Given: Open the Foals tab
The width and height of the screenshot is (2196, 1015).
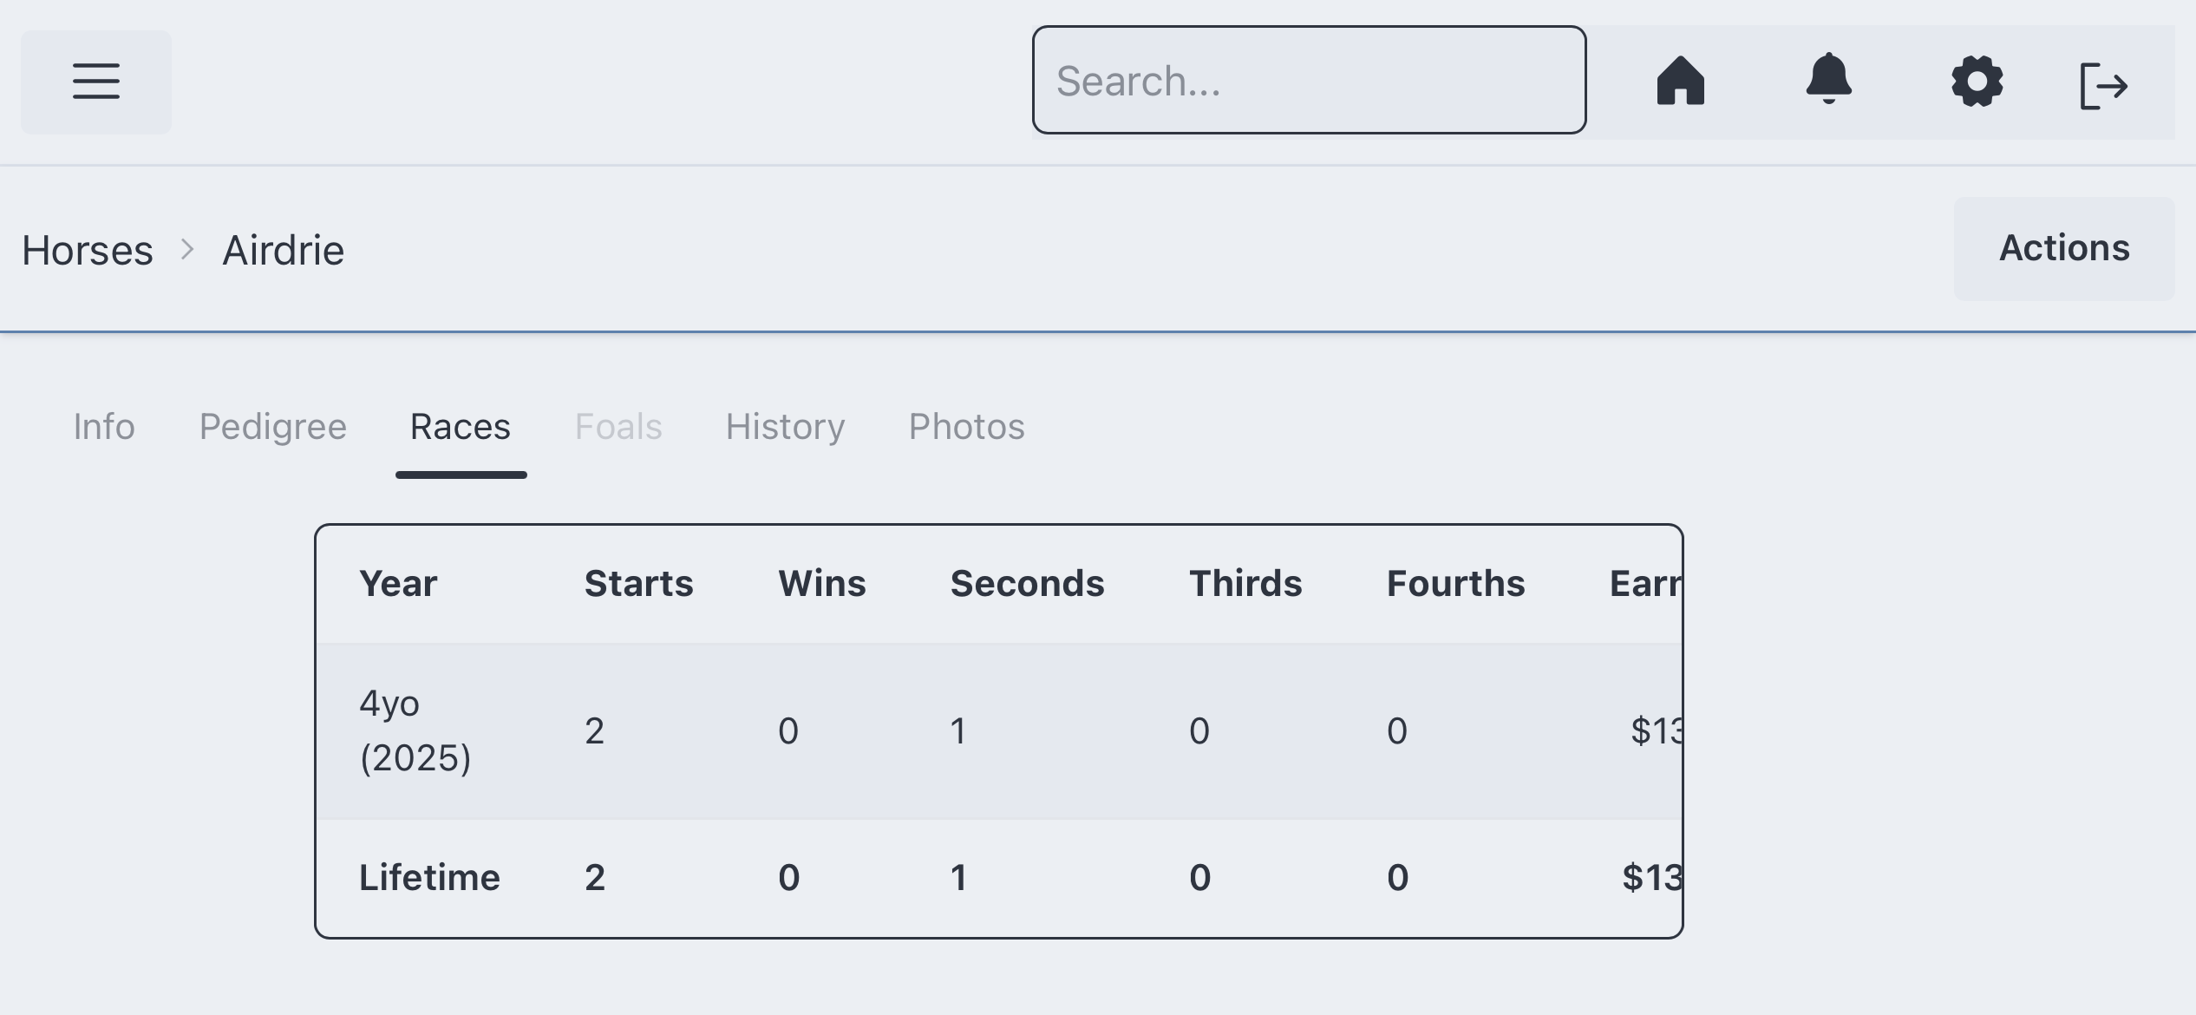Looking at the screenshot, I should coord(618,427).
